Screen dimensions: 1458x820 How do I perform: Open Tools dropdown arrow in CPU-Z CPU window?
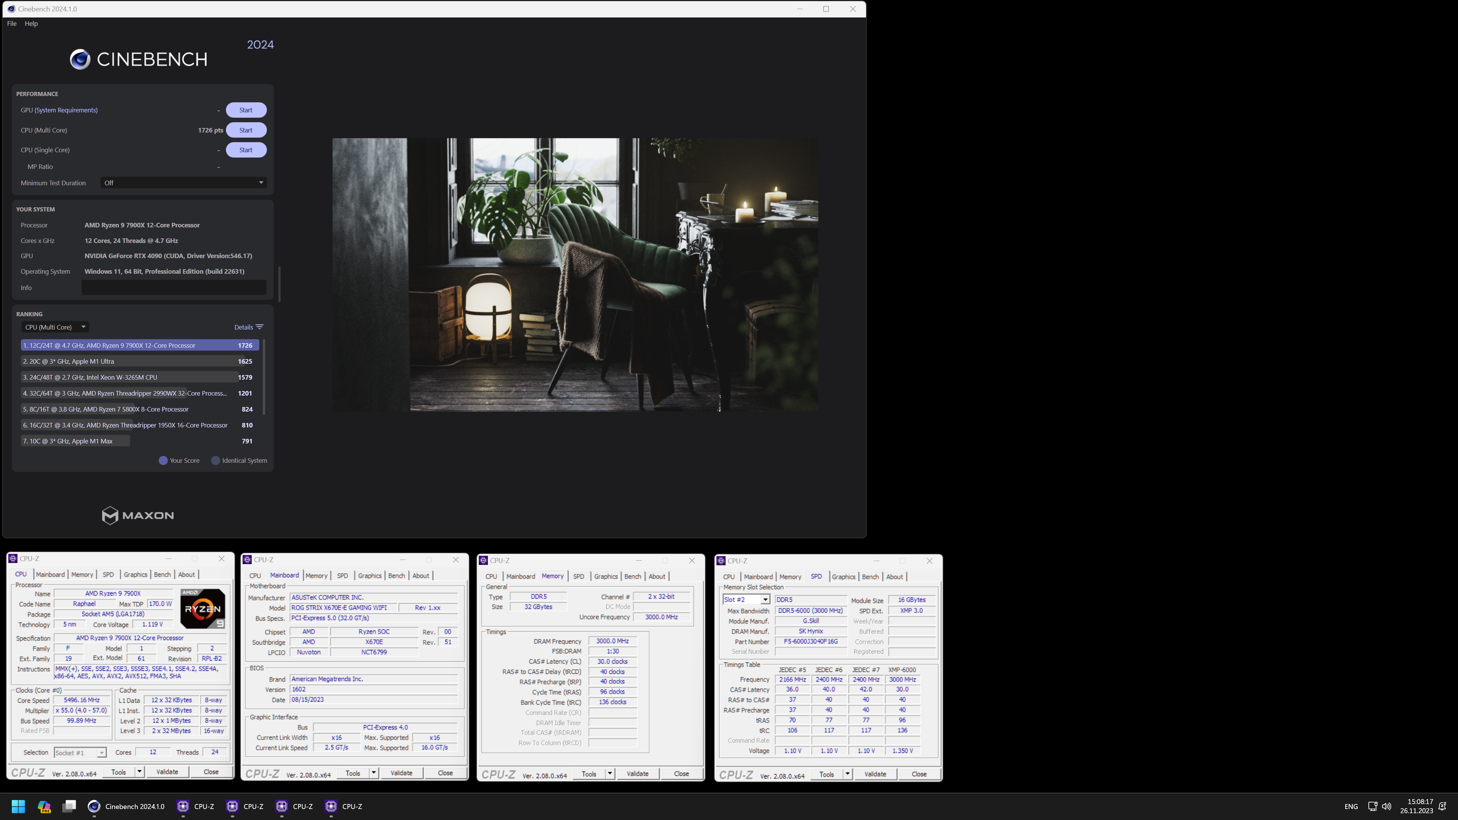point(139,772)
